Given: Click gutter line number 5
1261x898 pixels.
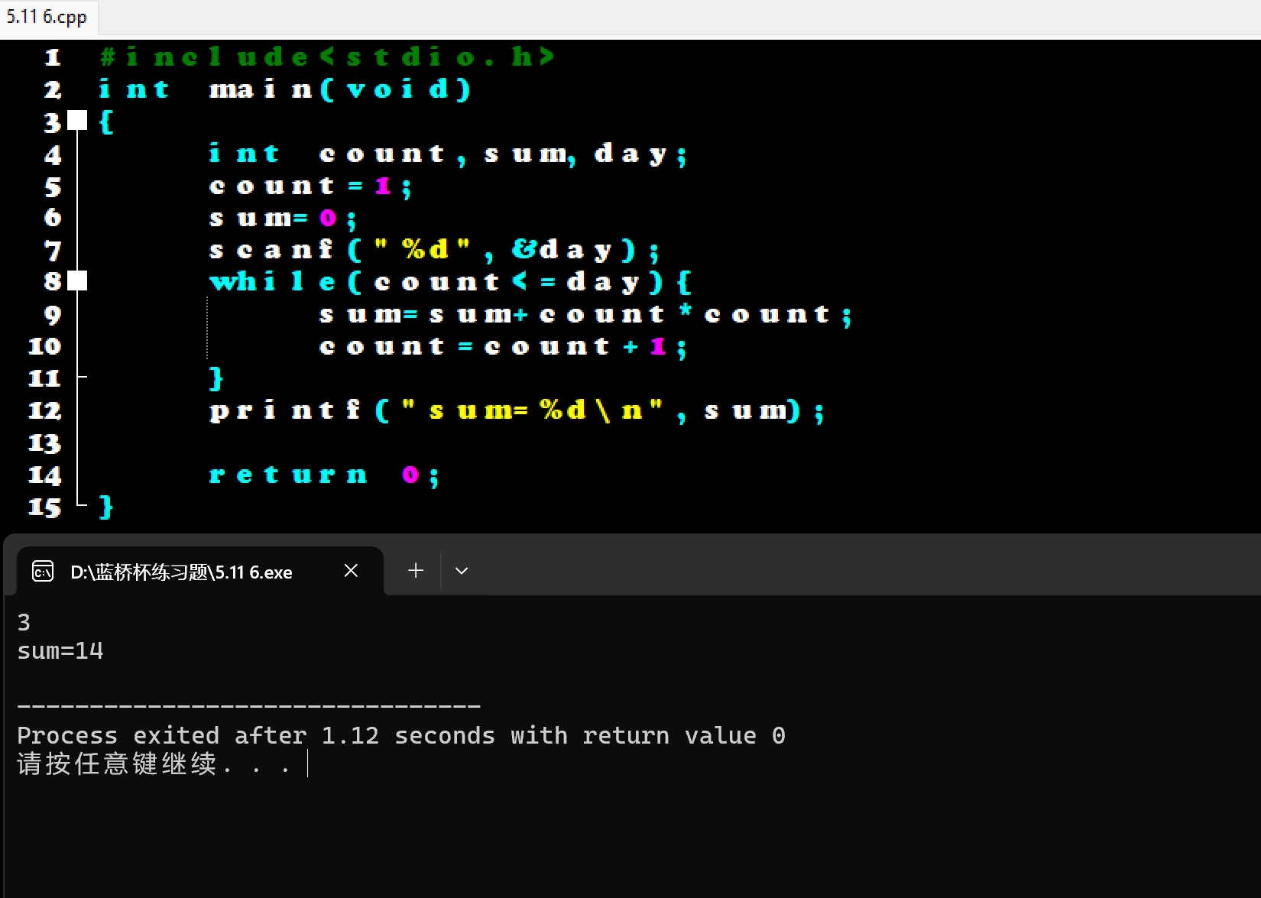Looking at the screenshot, I should pyautogui.click(x=52, y=186).
